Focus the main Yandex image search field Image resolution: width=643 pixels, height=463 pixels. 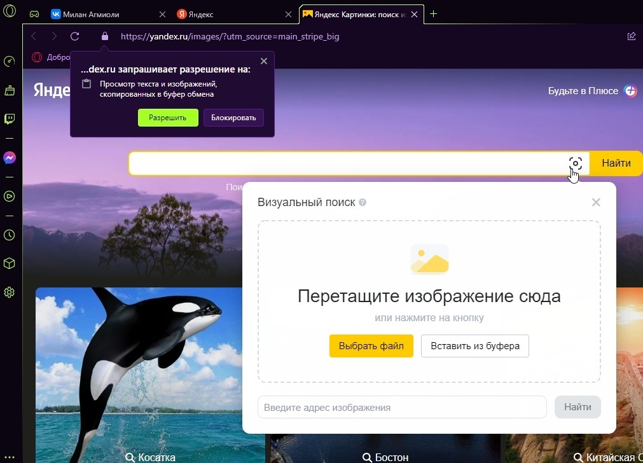pyautogui.click(x=349, y=163)
